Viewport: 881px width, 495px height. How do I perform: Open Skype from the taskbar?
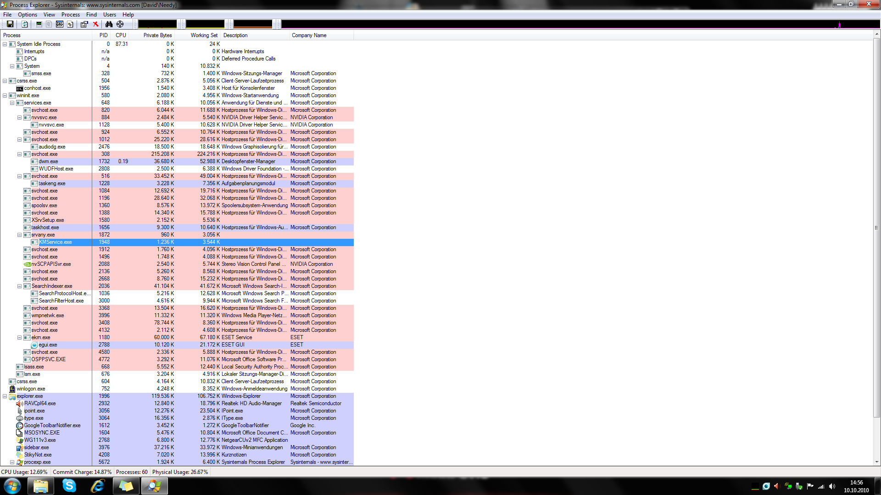[x=69, y=486]
